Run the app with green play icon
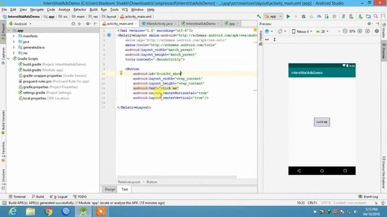This screenshot has height=217, width=387. point(288,16)
